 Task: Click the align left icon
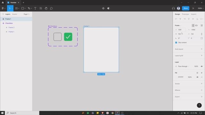(176, 19)
